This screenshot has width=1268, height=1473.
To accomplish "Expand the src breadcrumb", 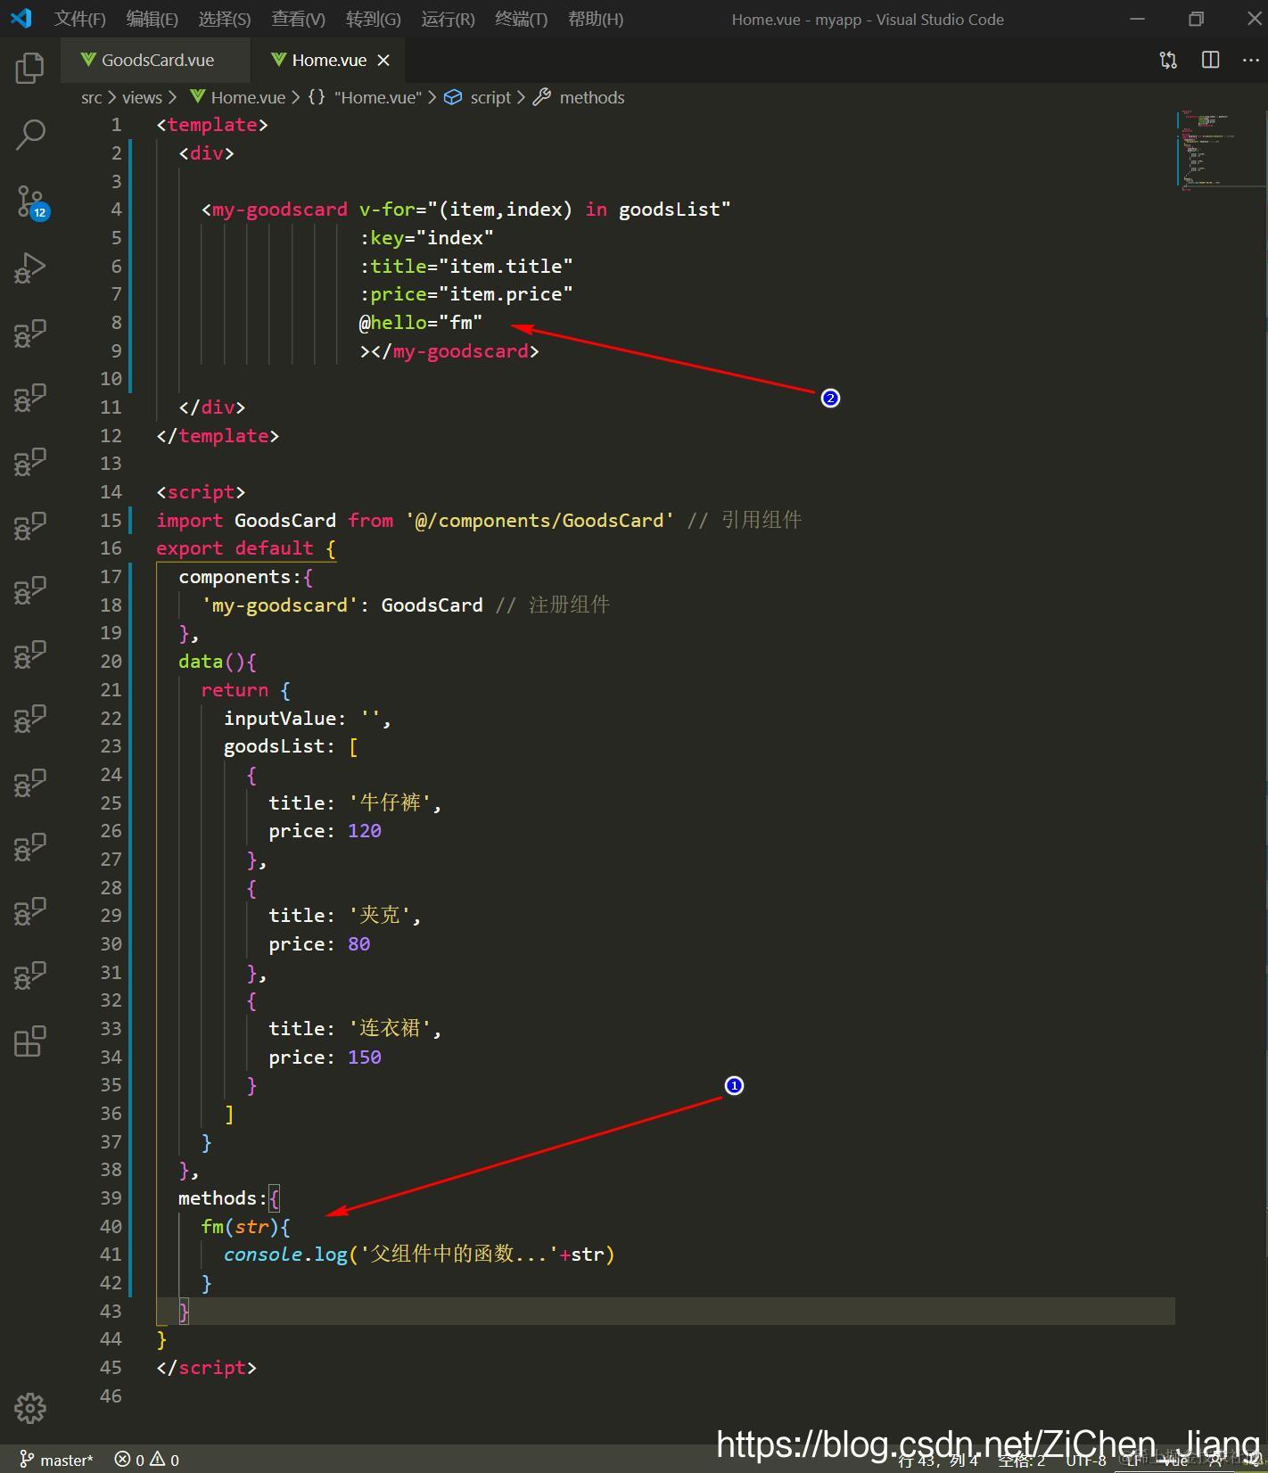I will pos(91,97).
